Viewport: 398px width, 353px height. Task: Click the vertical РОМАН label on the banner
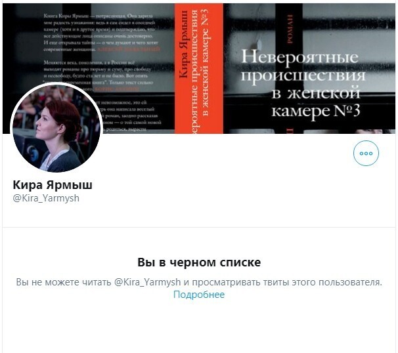(x=290, y=29)
